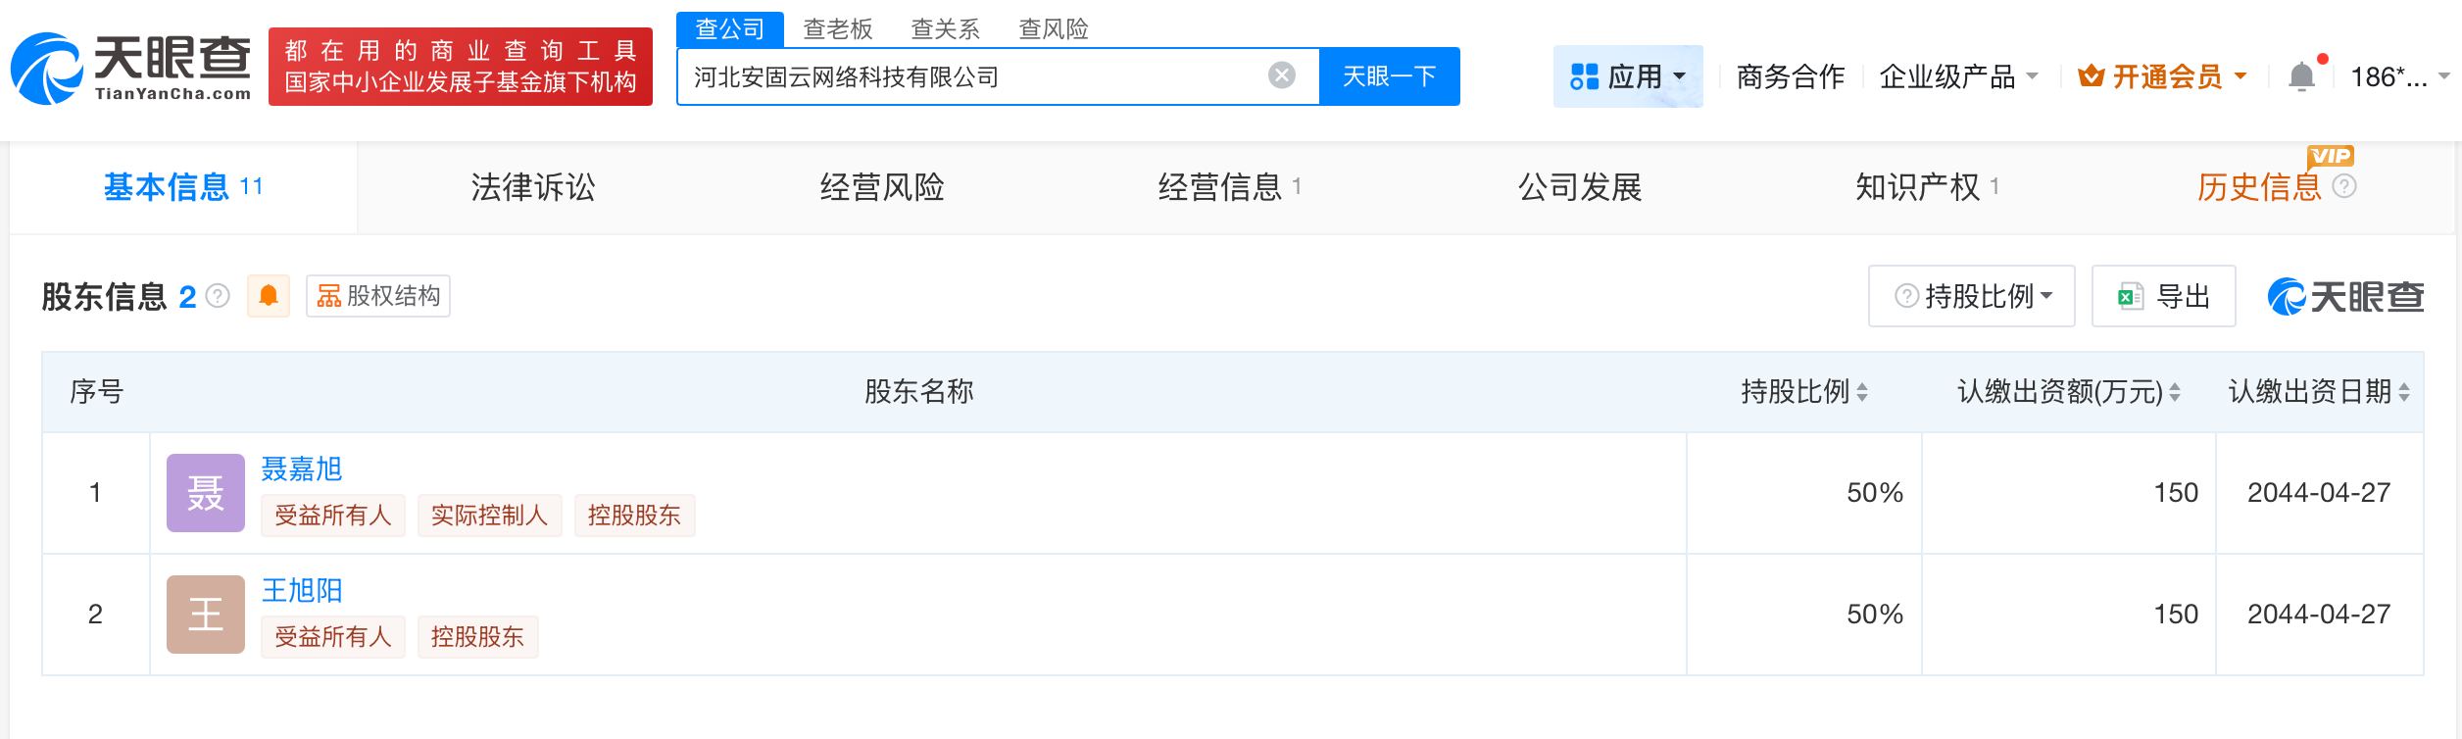Click into the company search input
Screen dimensions: 2462x739
point(970,76)
